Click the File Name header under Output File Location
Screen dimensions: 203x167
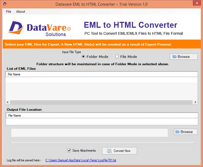click(x=102, y=116)
